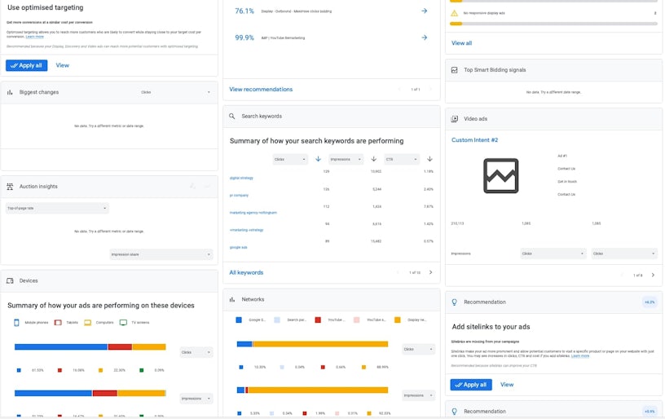Viewport: 665px width, 419px height.
Task: Click the Search keywords magnifier icon
Action: tap(232, 117)
